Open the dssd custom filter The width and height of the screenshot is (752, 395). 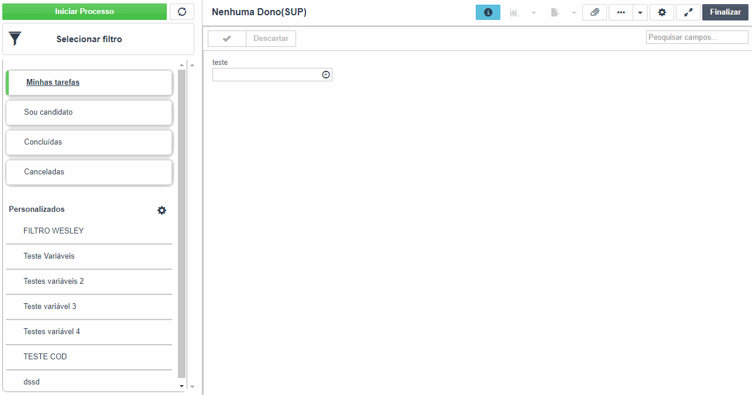coord(89,382)
